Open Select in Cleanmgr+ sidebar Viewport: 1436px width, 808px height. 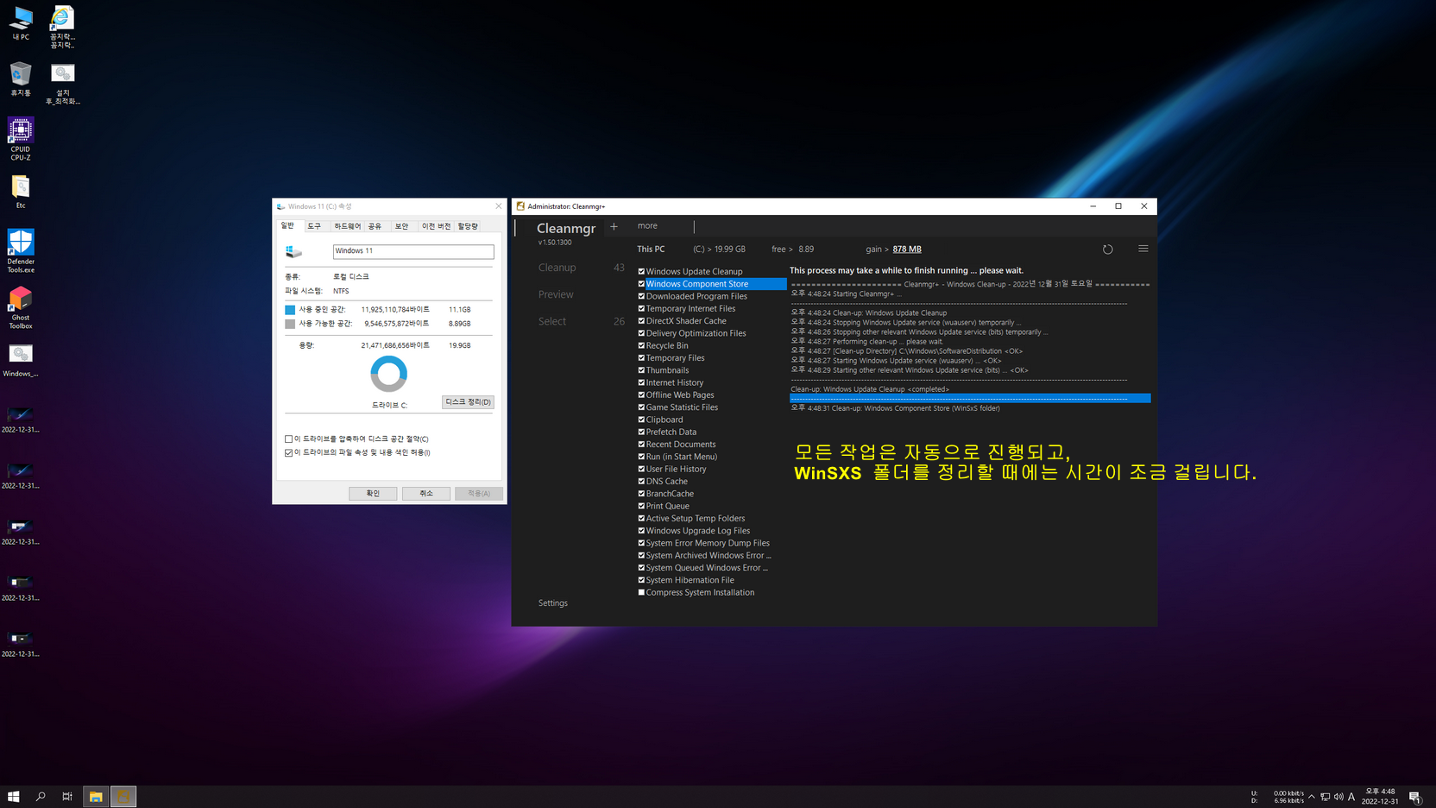click(x=552, y=321)
